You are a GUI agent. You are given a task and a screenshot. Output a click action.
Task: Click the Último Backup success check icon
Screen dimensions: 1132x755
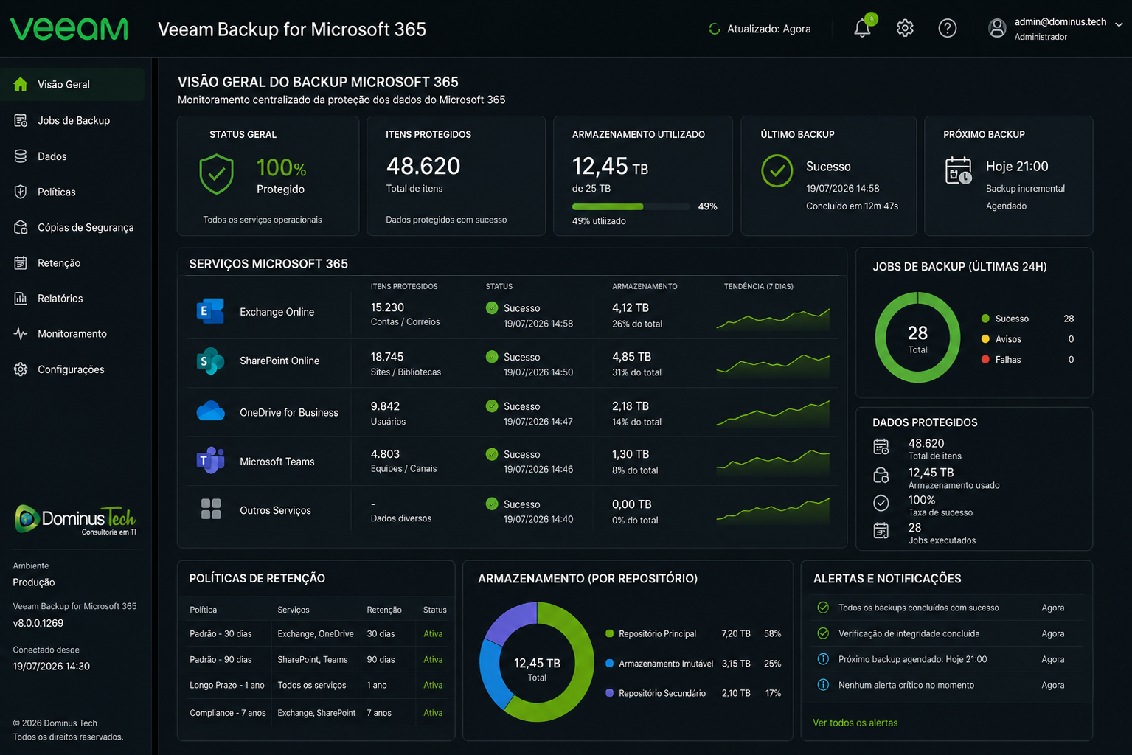(x=777, y=170)
